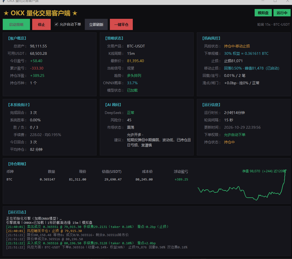Click cumulative P&L value -333.30

37,68
